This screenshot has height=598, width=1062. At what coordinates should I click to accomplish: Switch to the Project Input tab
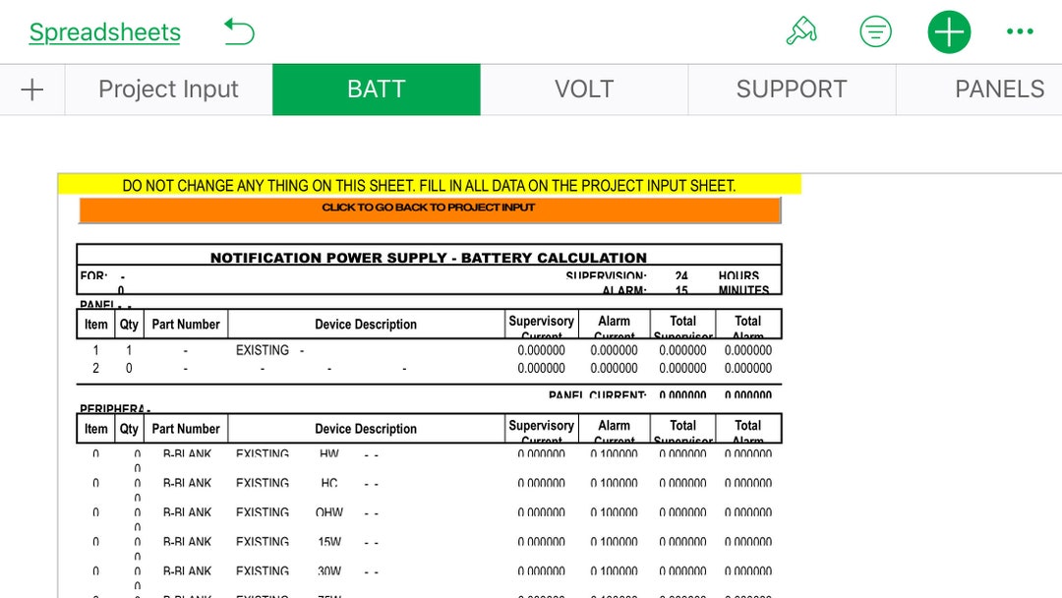pos(167,89)
